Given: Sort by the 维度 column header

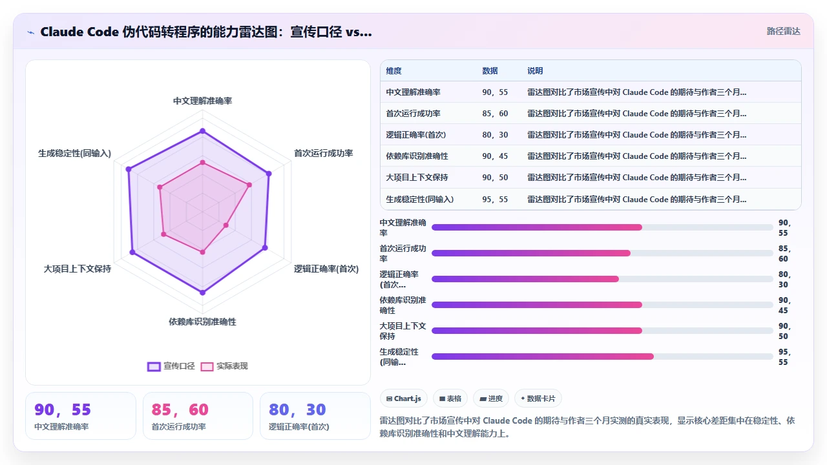Looking at the screenshot, I should pos(393,71).
